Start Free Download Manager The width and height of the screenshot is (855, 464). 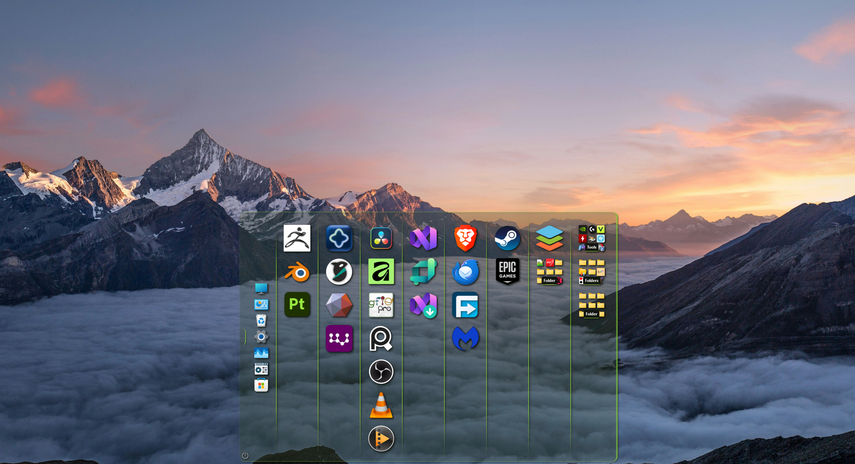click(x=465, y=305)
